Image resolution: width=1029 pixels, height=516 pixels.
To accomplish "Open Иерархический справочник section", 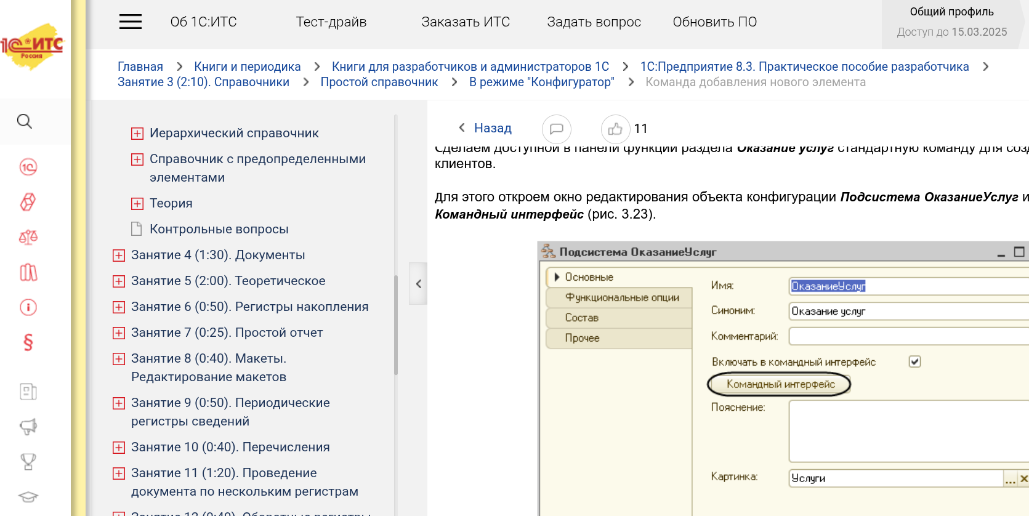I will point(234,133).
